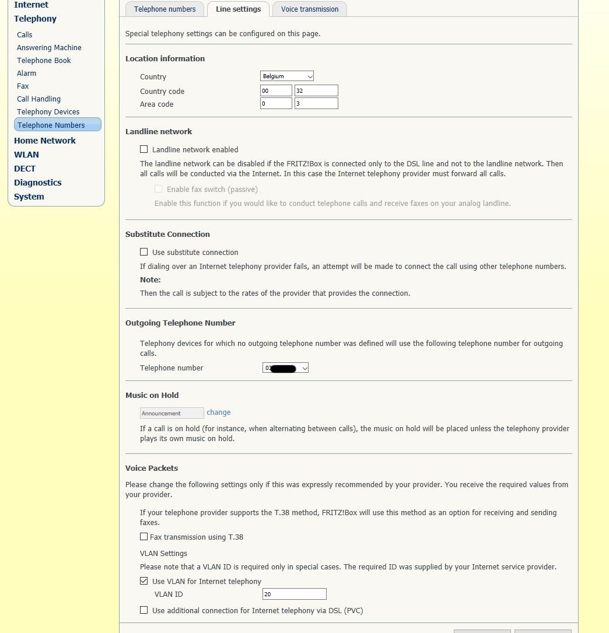Select the Line settings tab
Image resolution: width=609 pixels, height=633 pixels.
(x=238, y=9)
